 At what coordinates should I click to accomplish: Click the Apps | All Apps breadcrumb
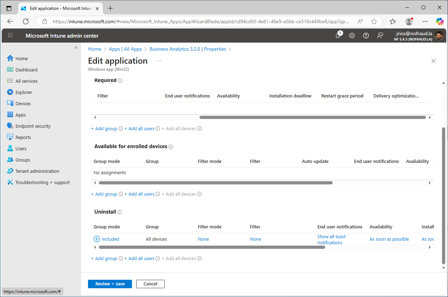(x=125, y=49)
